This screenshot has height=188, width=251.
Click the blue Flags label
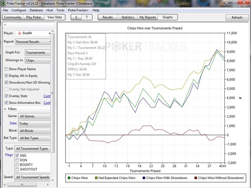9,155
